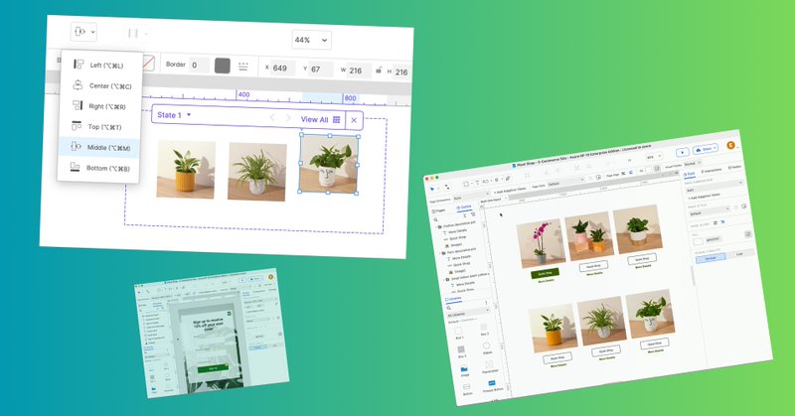Select the two small succulents image
The width and height of the screenshot is (795, 416).
tap(587, 236)
